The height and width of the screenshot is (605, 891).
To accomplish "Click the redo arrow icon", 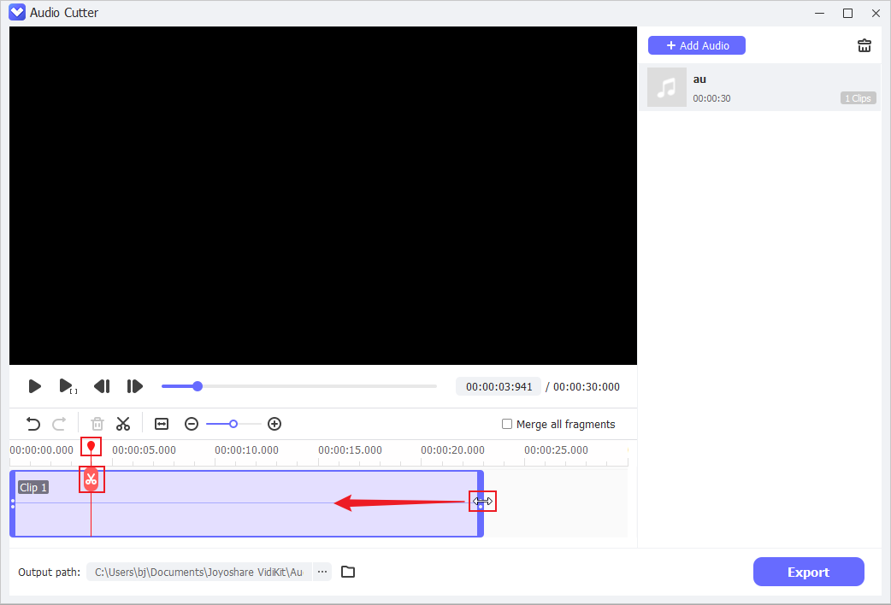I will click(x=59, y=424).
